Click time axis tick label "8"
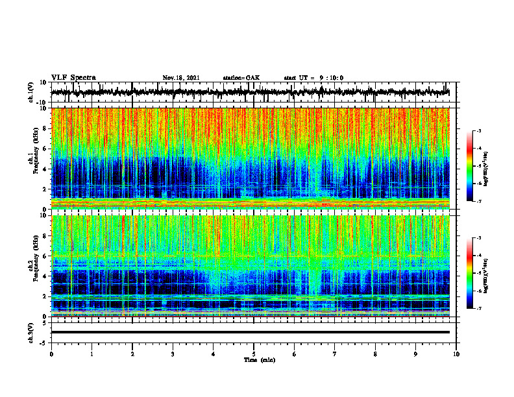Screen dimensions: 514x397 [375, 354]
